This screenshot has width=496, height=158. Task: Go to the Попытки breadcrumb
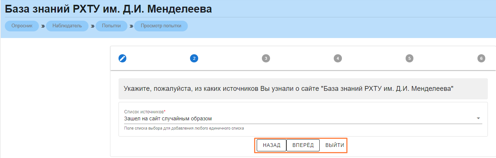tap(111, 26)
